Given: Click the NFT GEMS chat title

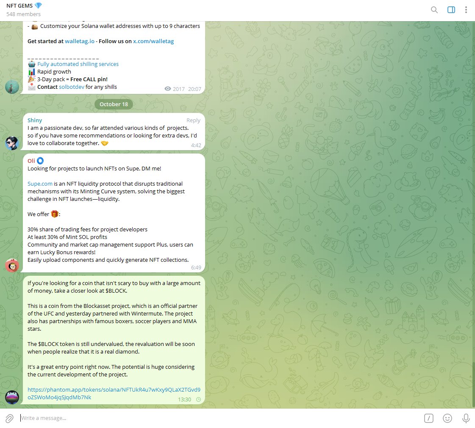Looking at the screenshot, I should 19,6.
